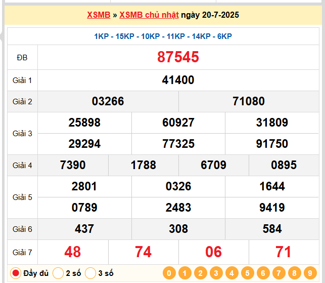Viewport: 325px width, 283px height.
Task: Click the digit 1 filter circle
Action: point(185,273)
